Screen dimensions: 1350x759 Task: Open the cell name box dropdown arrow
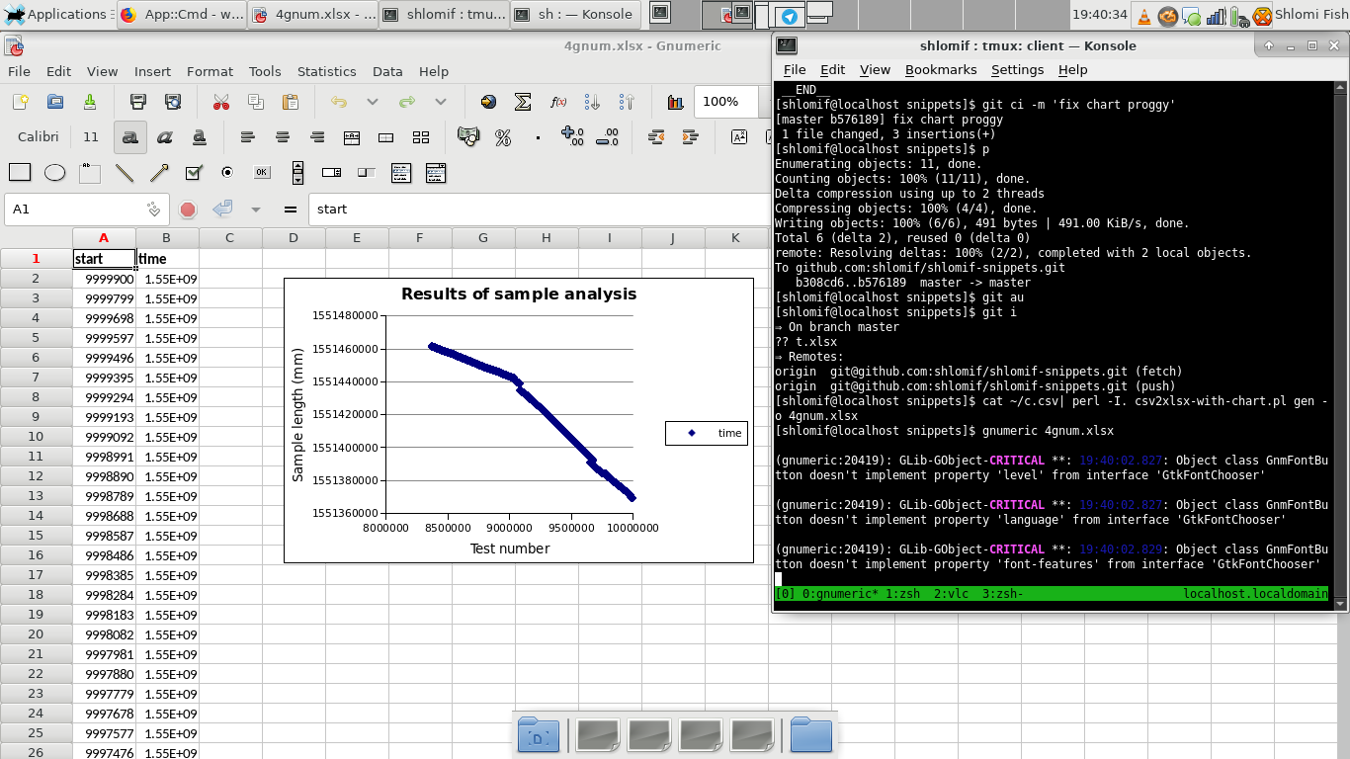[153, 210]
